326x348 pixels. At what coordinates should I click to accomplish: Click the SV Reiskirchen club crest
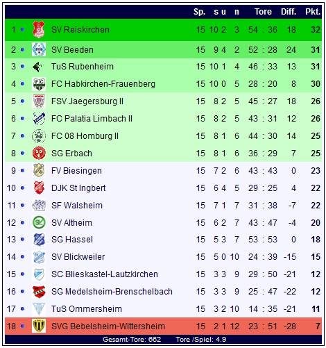pyautogui.click(x=39, y=30)
